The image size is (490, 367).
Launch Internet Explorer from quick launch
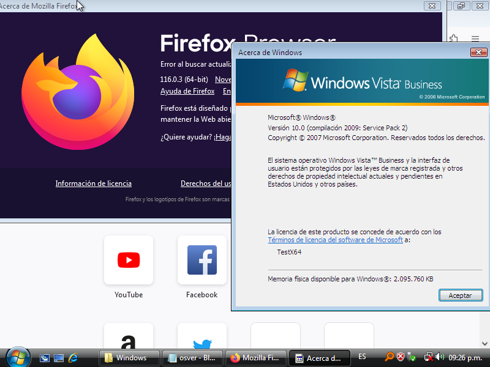pyautogui.click(x=73, y=358)
